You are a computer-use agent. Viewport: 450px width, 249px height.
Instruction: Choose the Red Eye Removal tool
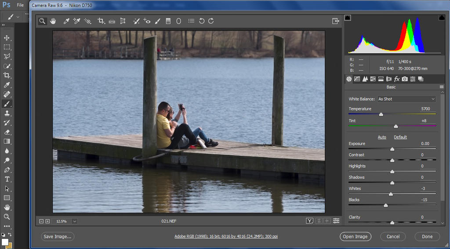tap(147, 21)
